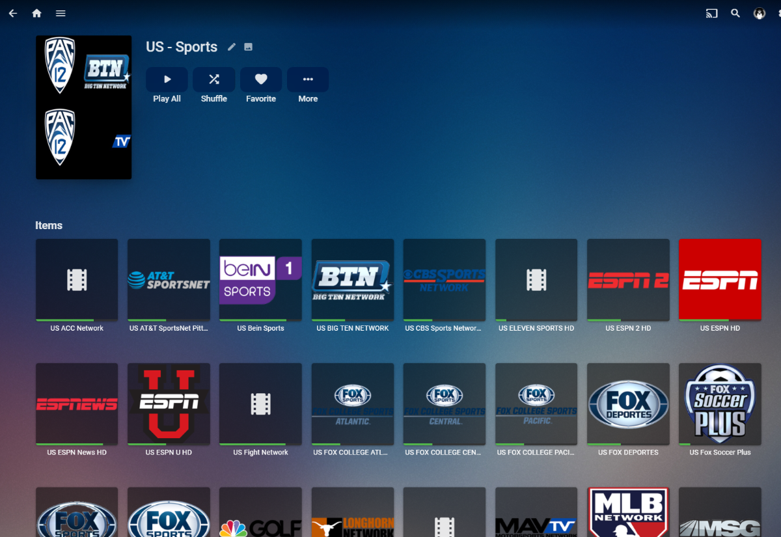This screenshot has width=781, height=537.
Task: Edit US - Sports metadata pencil icon
Action: click(x=232, y=47)
